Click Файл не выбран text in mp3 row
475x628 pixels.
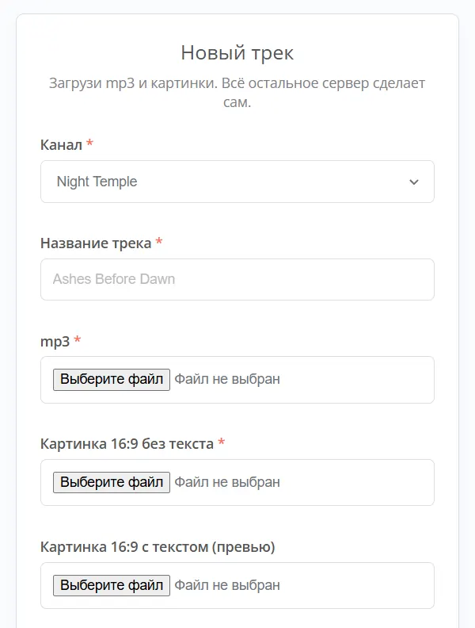(227, 379)
